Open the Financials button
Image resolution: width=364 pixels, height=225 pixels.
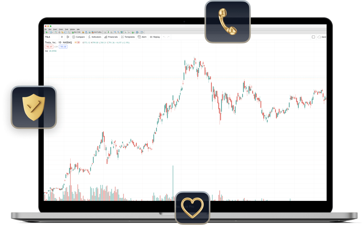coord(111,37)
